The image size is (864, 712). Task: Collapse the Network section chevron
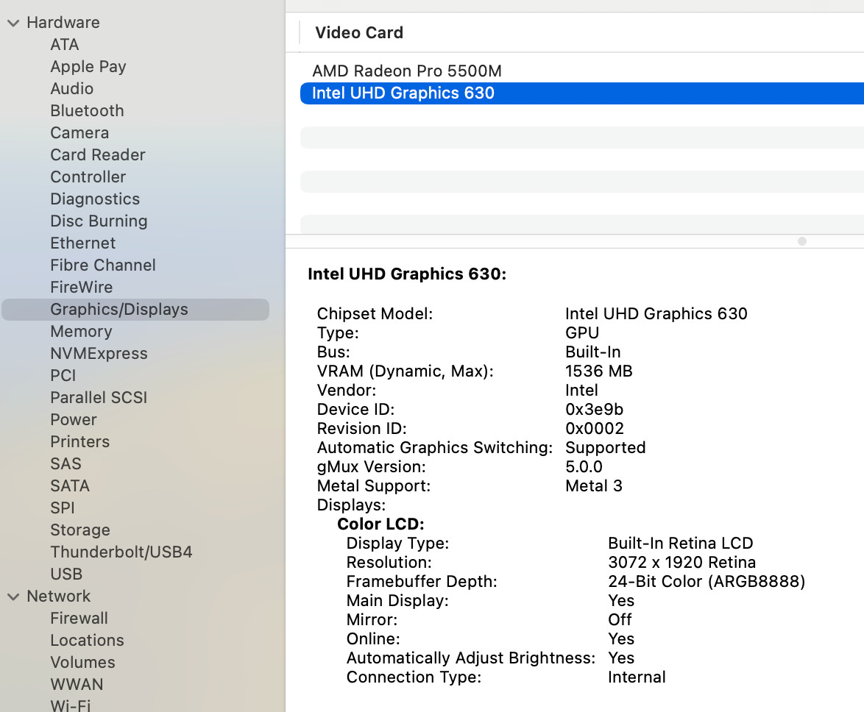click(x=13, y=597)
